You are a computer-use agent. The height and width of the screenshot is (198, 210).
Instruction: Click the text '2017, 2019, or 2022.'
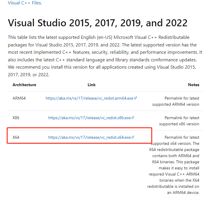tap(29, 74)
